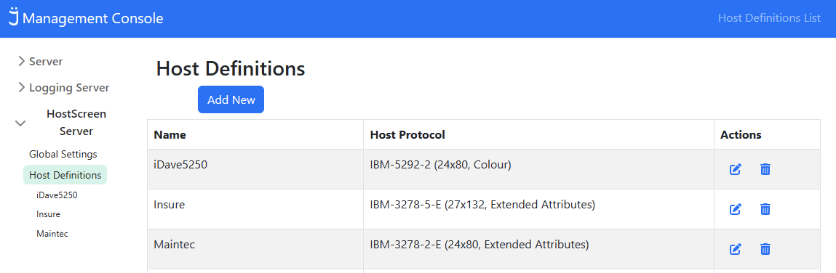The image size is (836, 273).
Task: Click the Insure name cell in the table
Action: (x=255, y=209)
